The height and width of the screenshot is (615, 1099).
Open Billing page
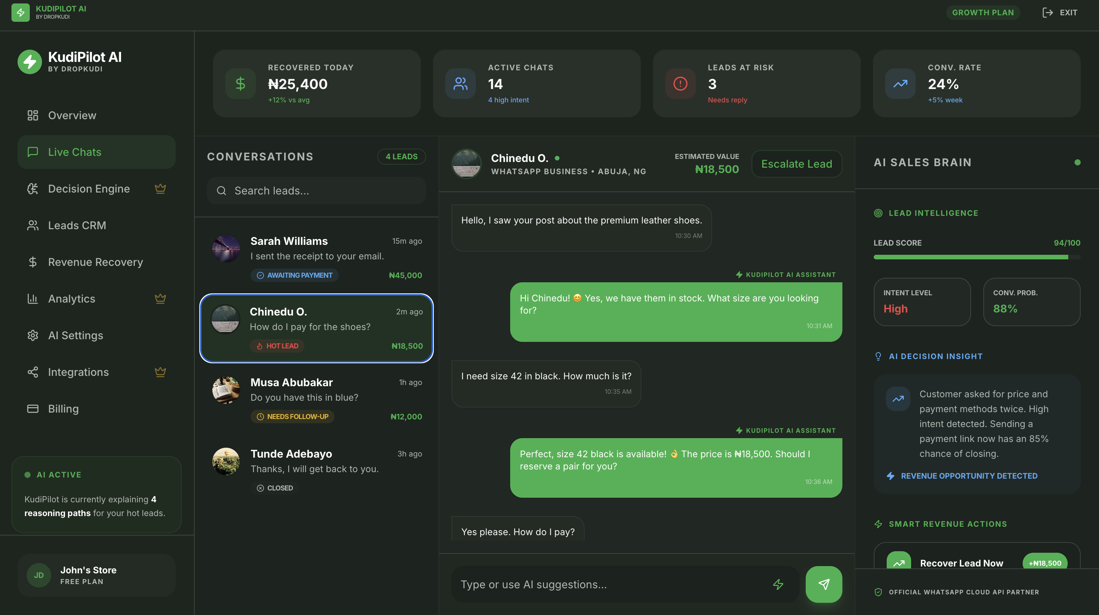(96, 409)
